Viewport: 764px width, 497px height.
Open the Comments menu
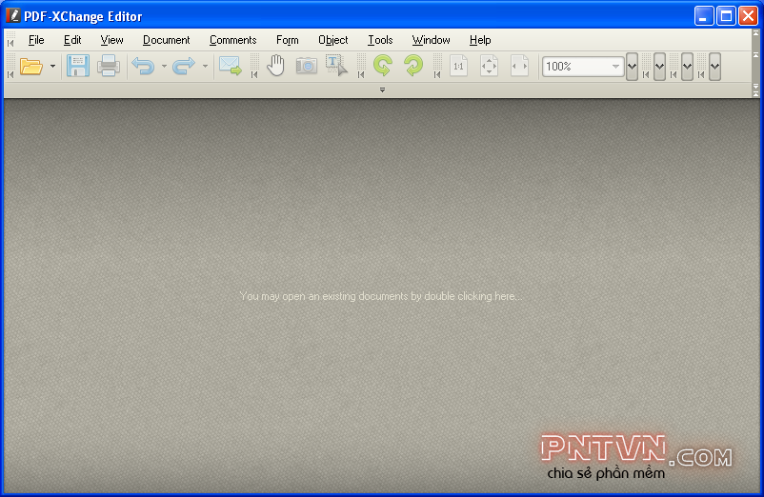pos(232,40)
